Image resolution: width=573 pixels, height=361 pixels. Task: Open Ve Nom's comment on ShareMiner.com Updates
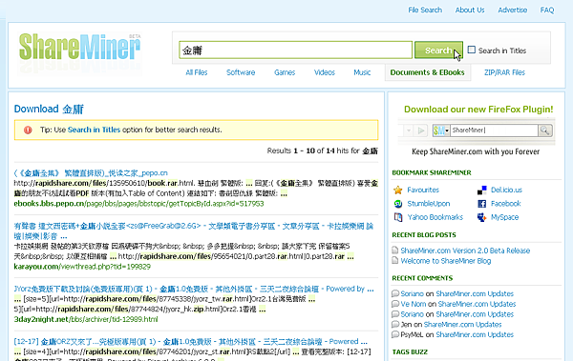tap(477, 304)
